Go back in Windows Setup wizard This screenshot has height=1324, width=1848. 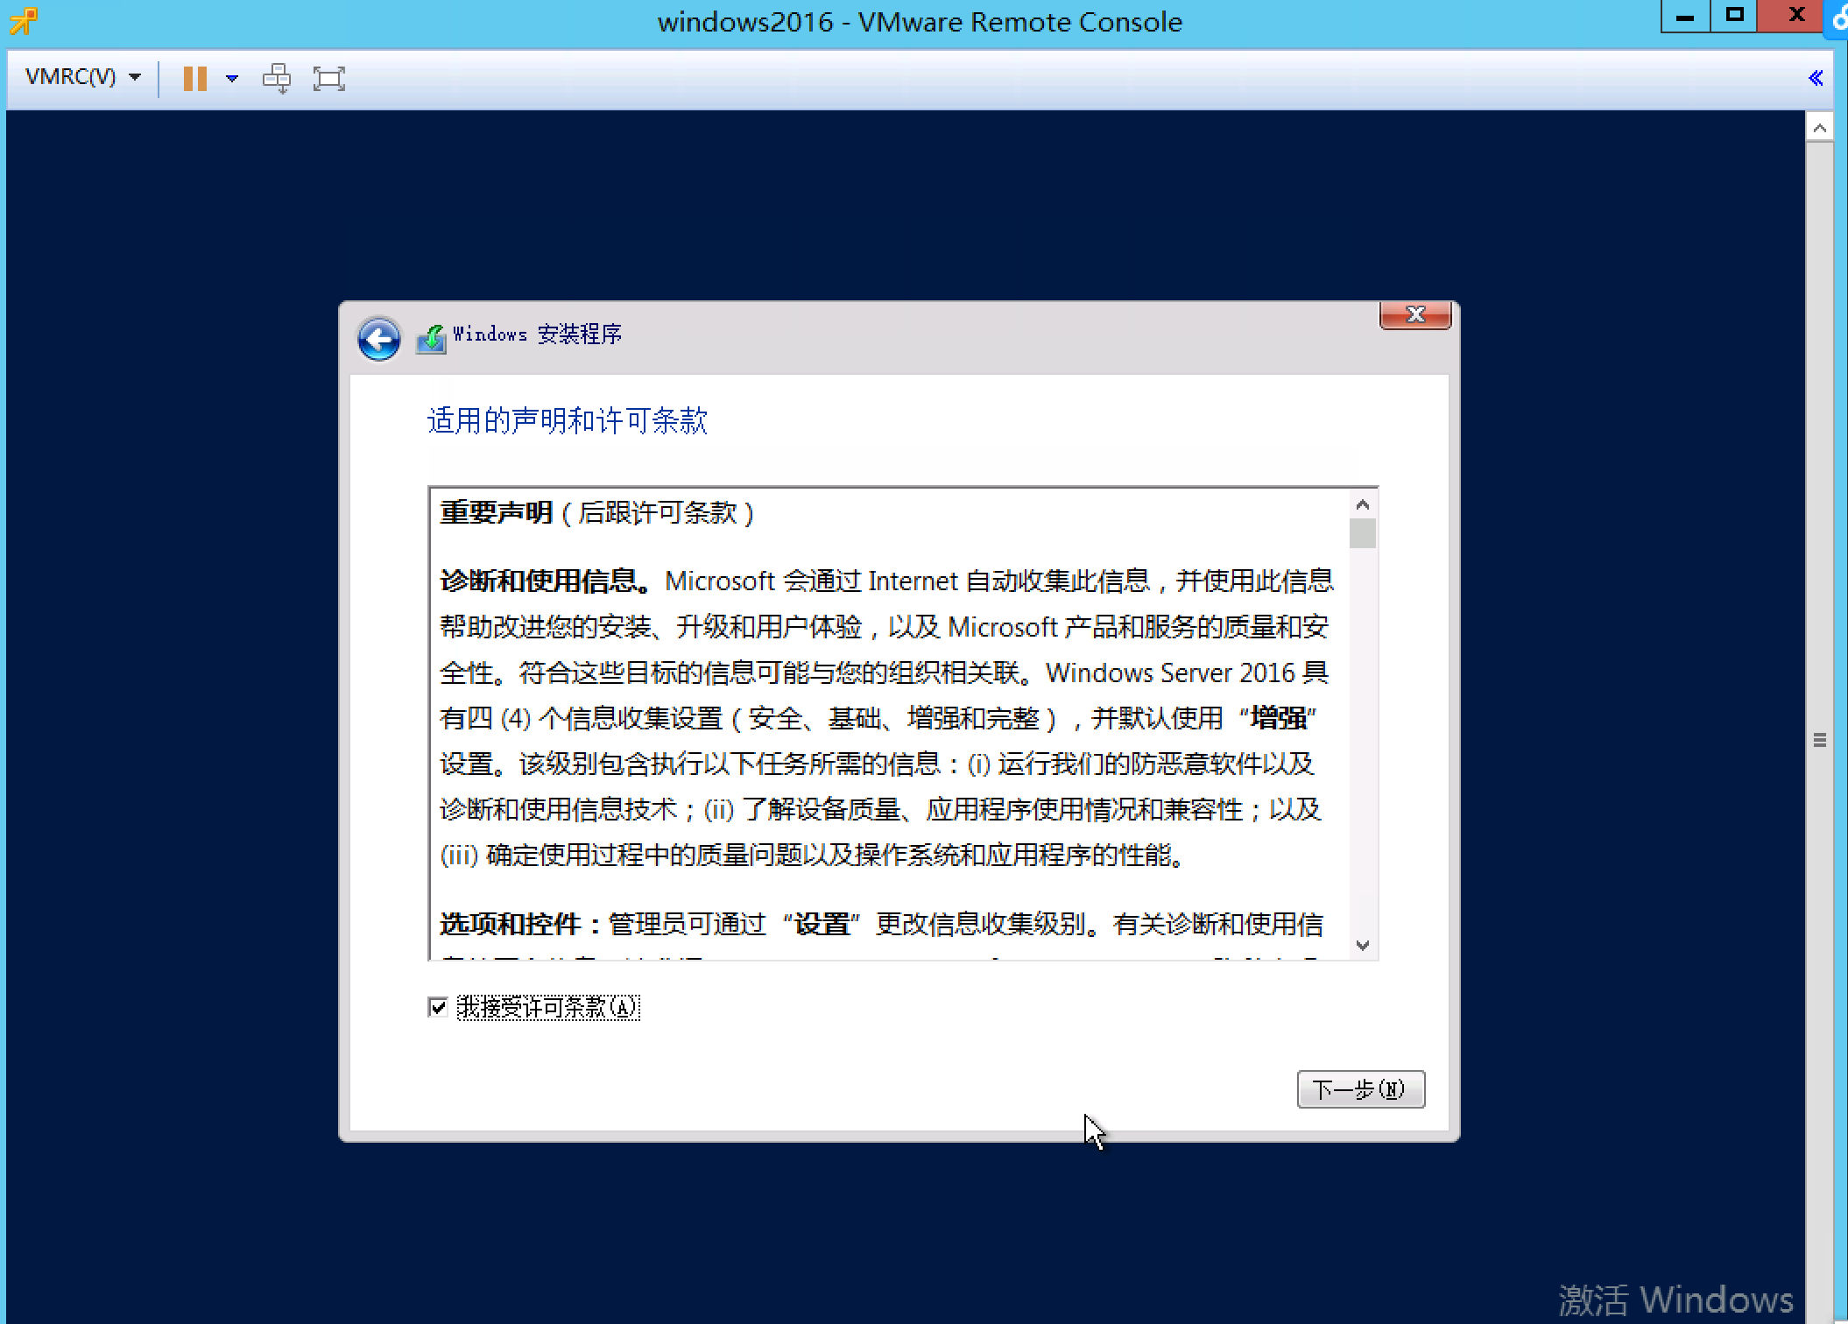(x=378, y=340)
